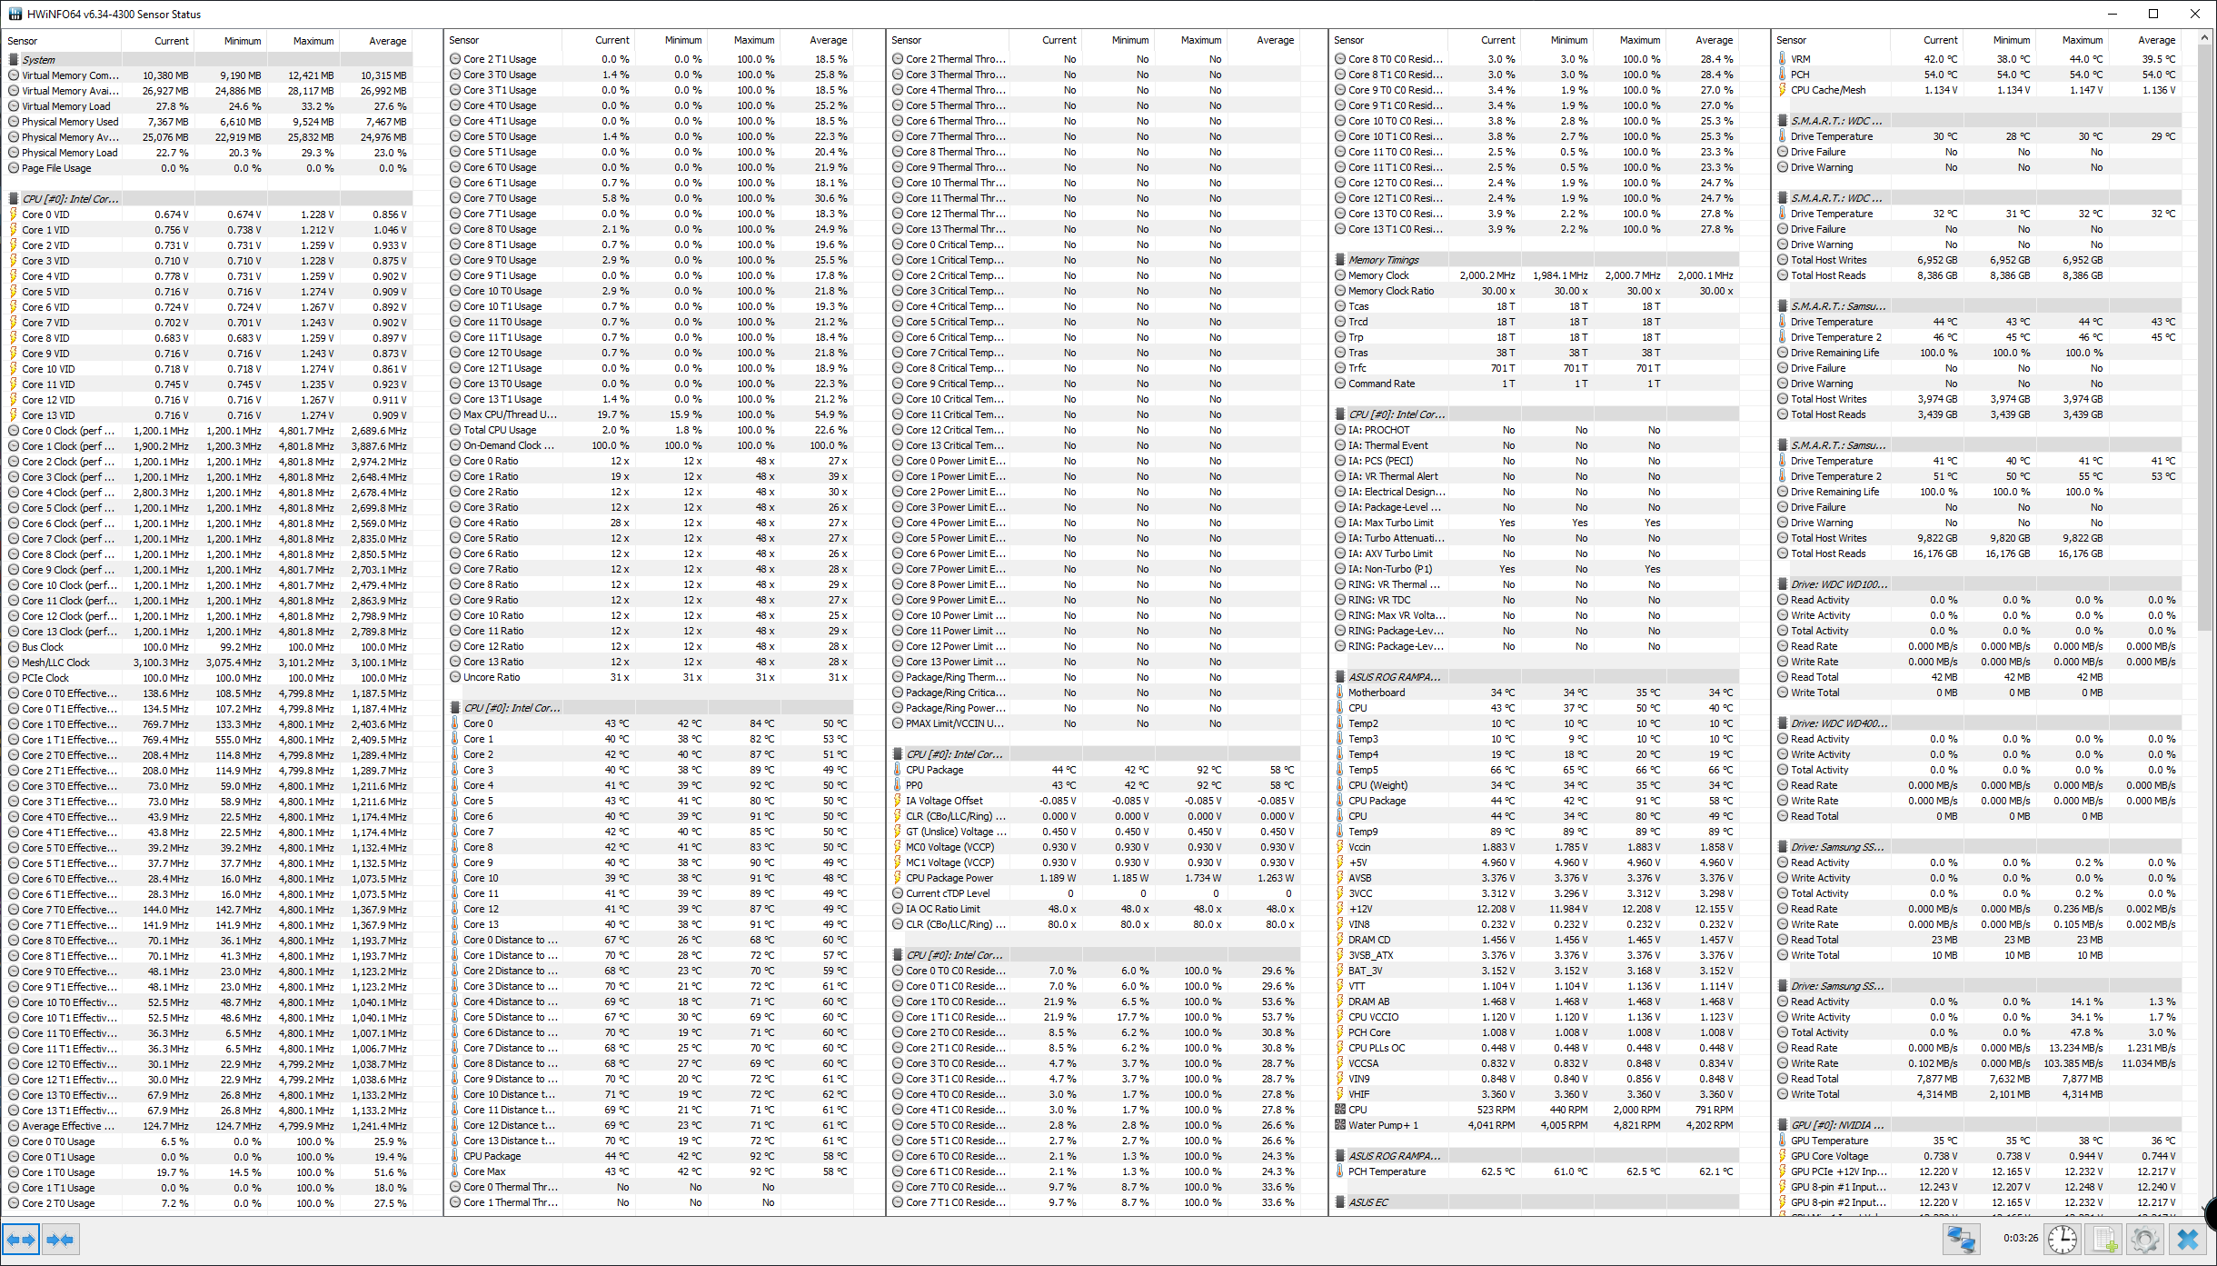Open the remote network computers button

(1961, 1240)
